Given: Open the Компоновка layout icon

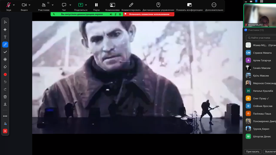Looking at the screenshot, I should [113, 5].
